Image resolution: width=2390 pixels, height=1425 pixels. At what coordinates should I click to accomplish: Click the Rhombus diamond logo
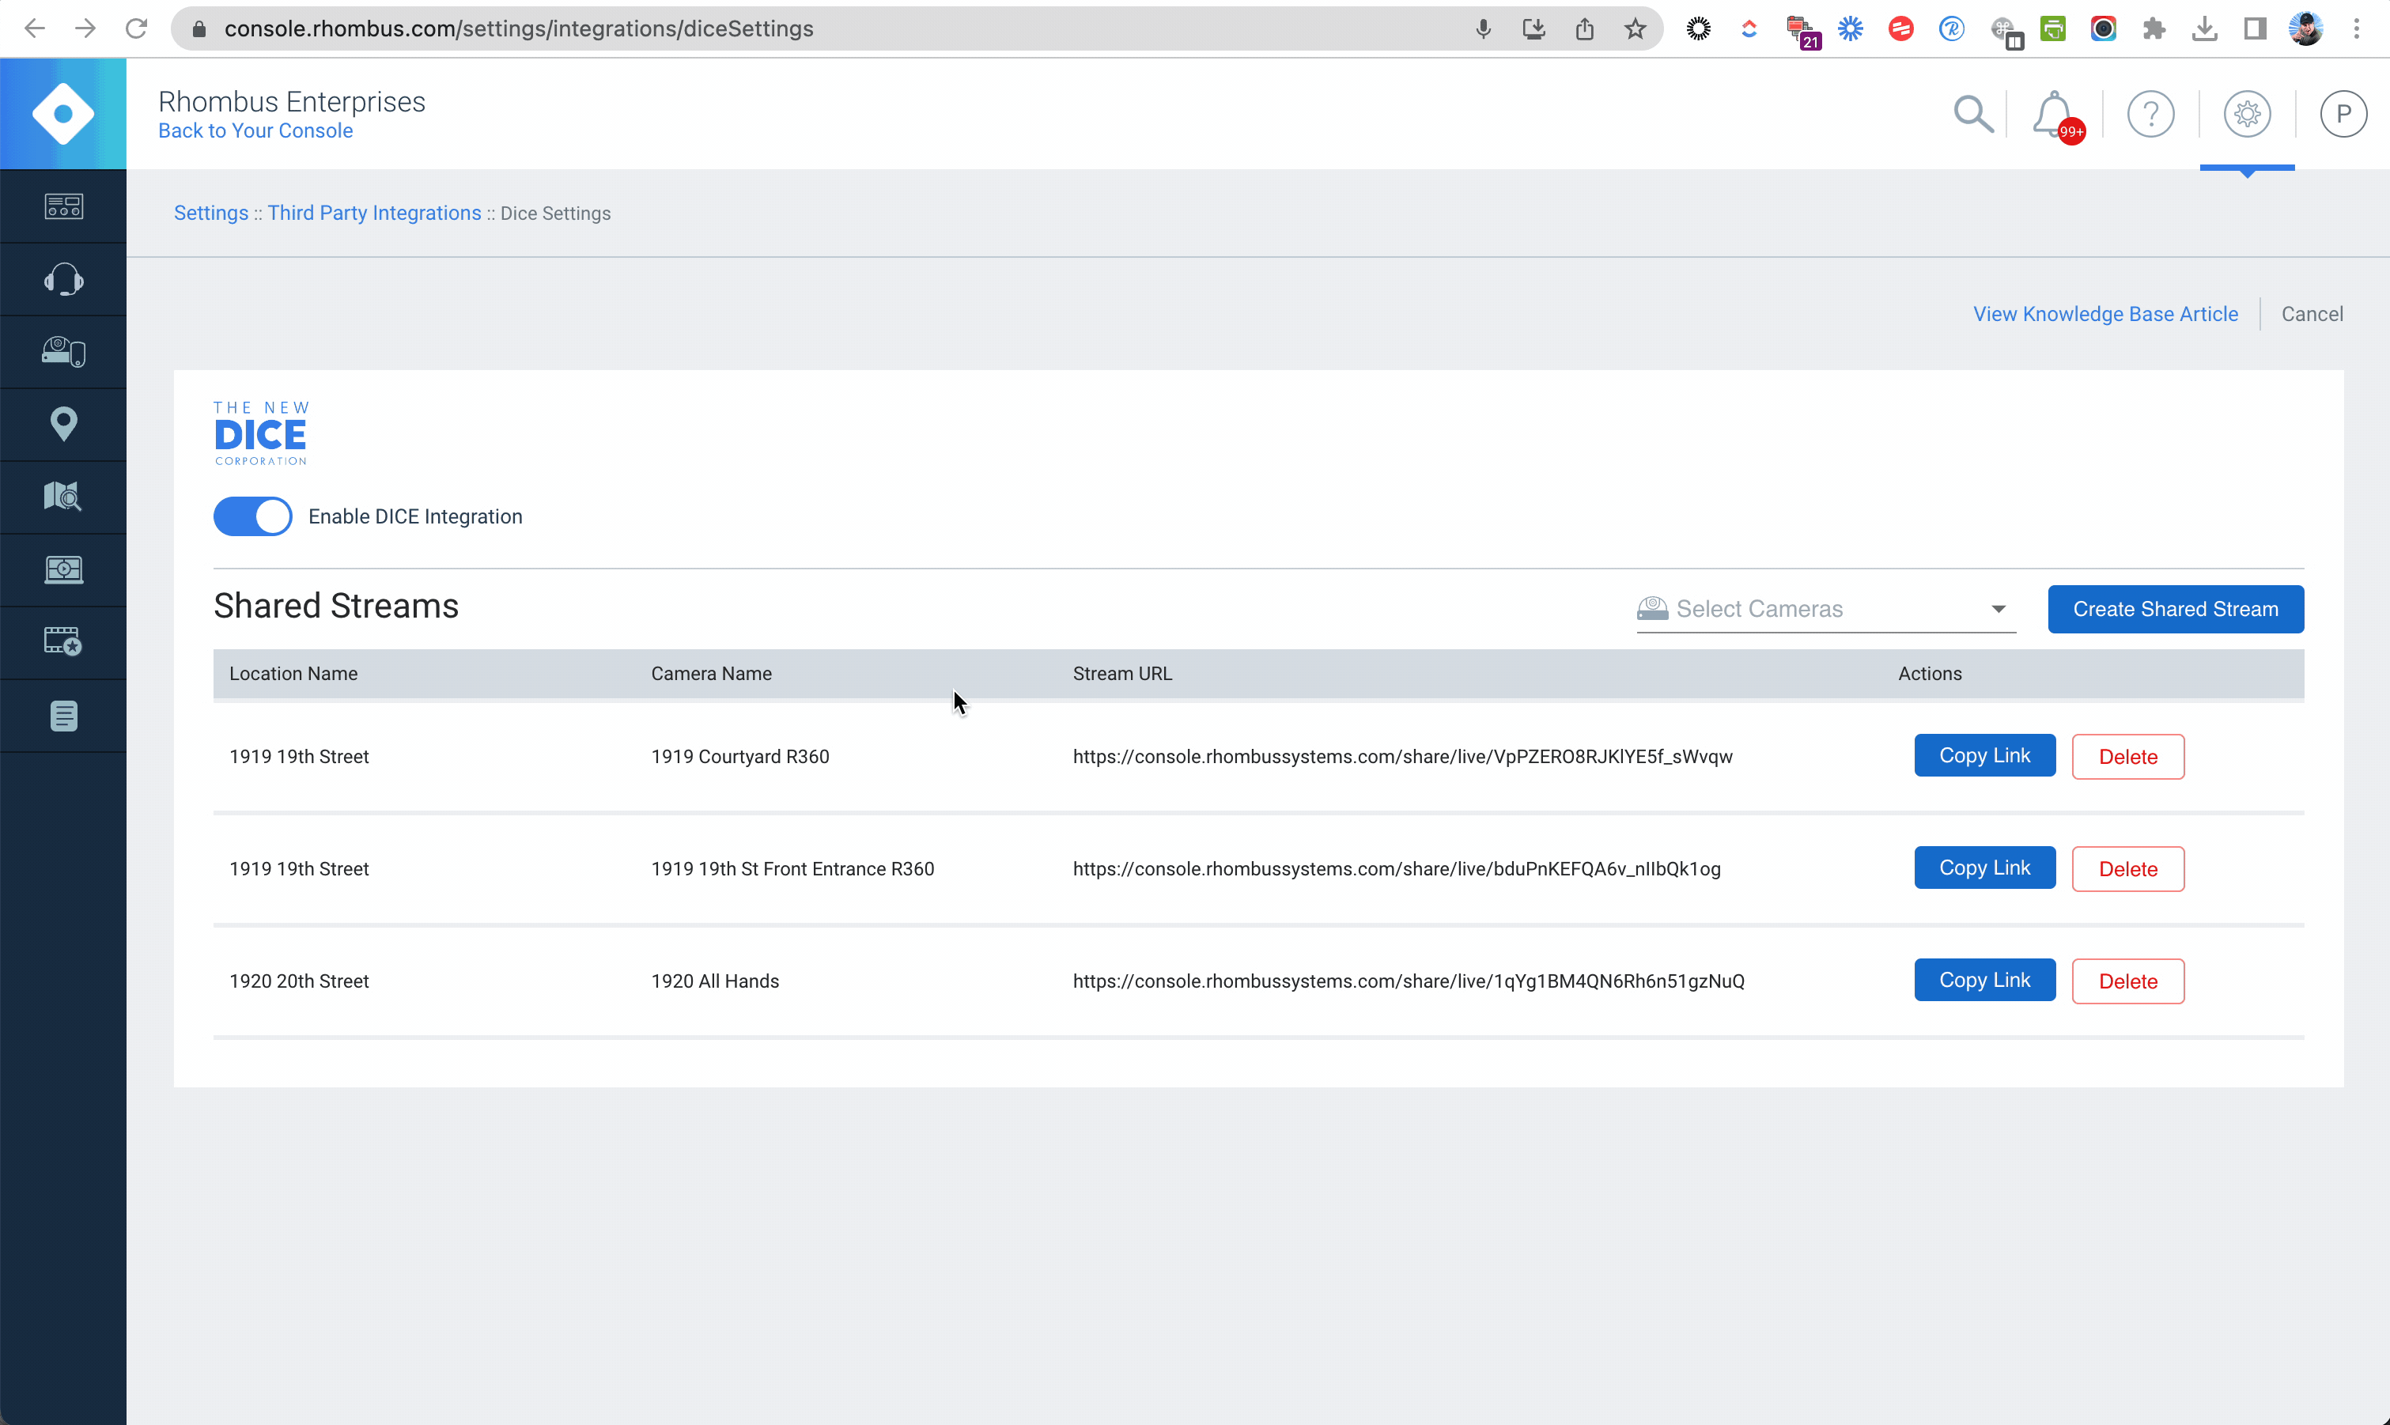(x=63, y=113)
